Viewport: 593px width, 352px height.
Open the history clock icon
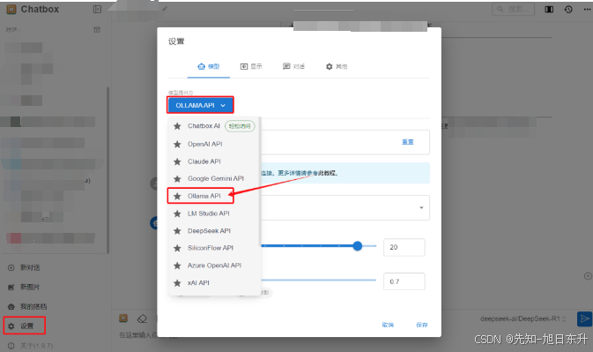pos(568,9)
